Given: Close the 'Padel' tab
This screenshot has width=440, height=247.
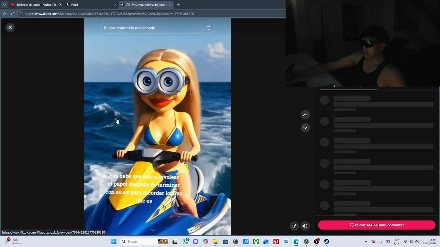Looking at the screenshot, I should (x=115, y=4).
